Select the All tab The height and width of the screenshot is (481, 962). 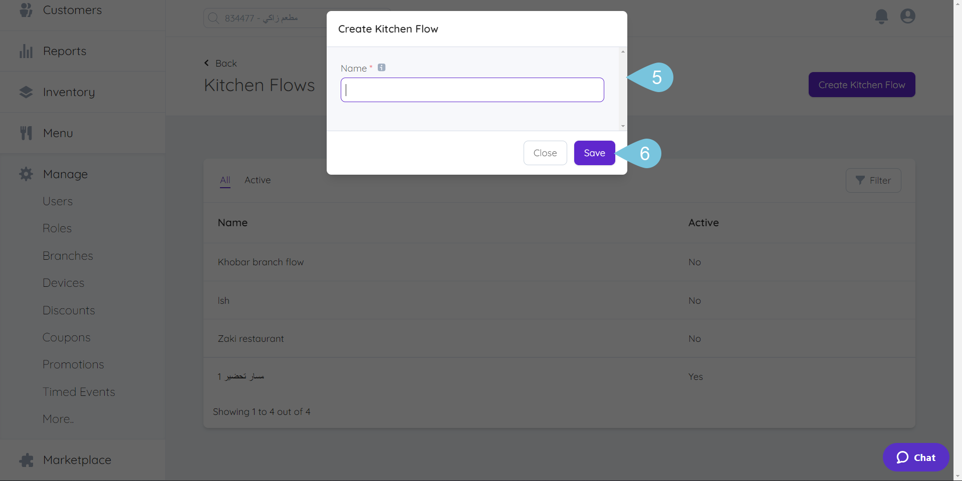[224, 180]
